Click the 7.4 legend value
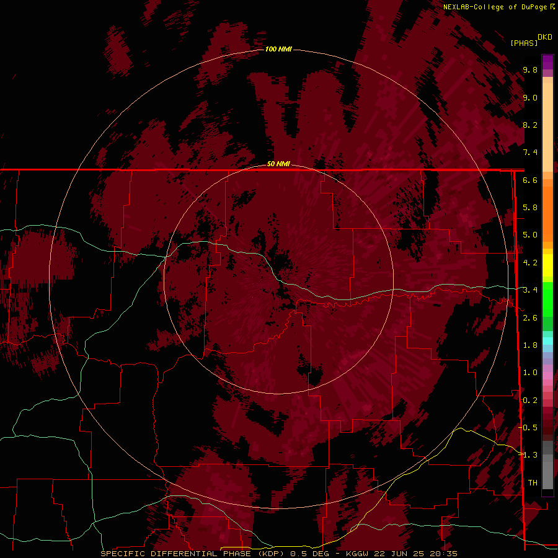This screenshot has width=558, height=558. coord(530,153)
